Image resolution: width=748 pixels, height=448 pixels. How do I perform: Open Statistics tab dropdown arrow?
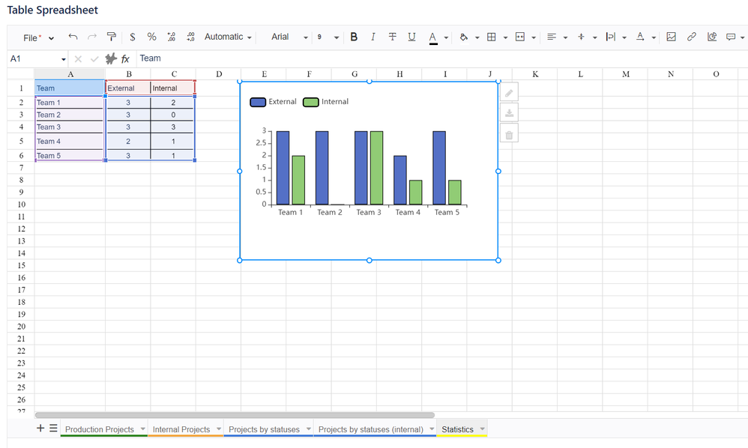(482, 429)
